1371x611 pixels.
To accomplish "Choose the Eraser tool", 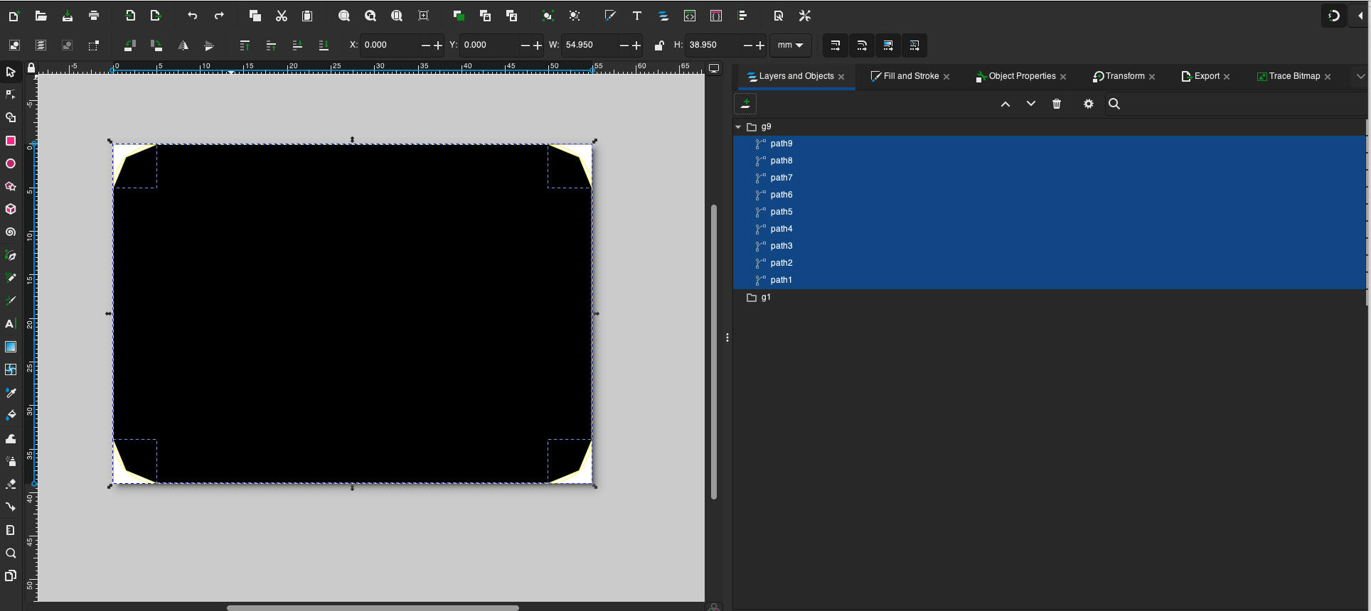I will click(x=11, y=484).
